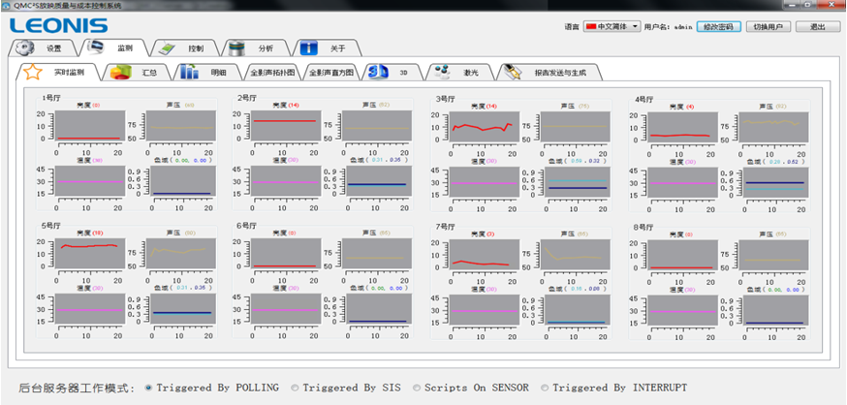Click the 1号厅 panel label
Image resolution: width=847 pixels, height=405 pixels.
pyautogui.click(x=51, y=98)
